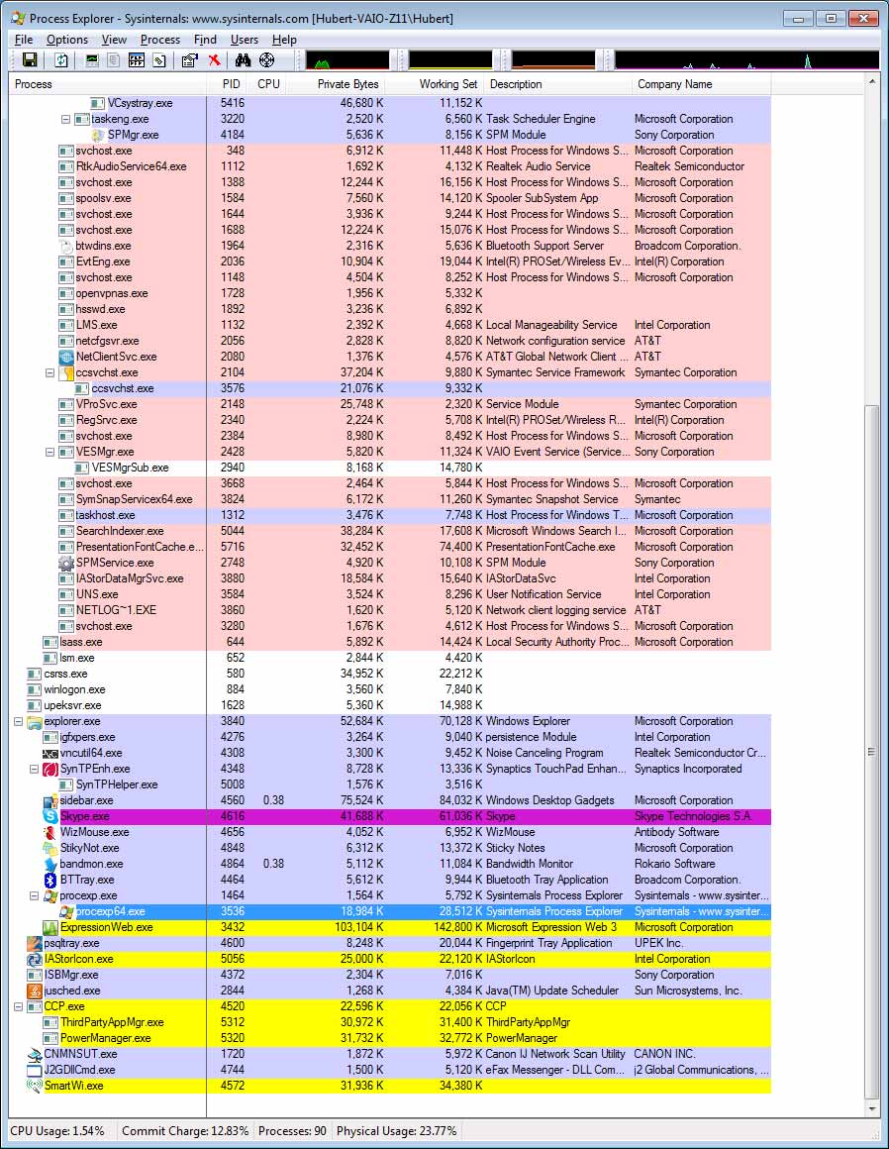
Task: Click the DLL/handle view toolbar icon
Action: click(159, 60)
